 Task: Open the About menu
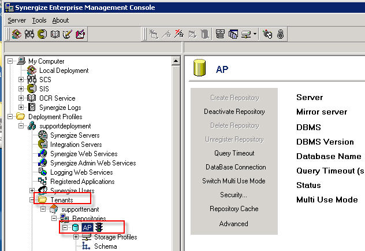pyautogui.click(x=60, y=20)
